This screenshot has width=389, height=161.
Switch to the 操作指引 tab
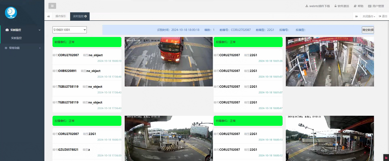click(61, 16)
